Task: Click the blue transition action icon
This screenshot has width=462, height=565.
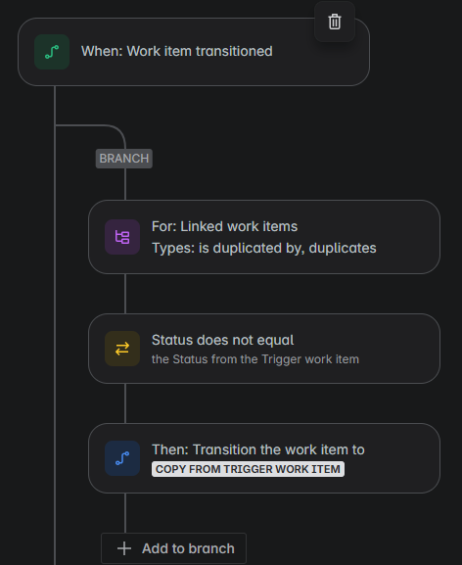Action: (122, 458)
